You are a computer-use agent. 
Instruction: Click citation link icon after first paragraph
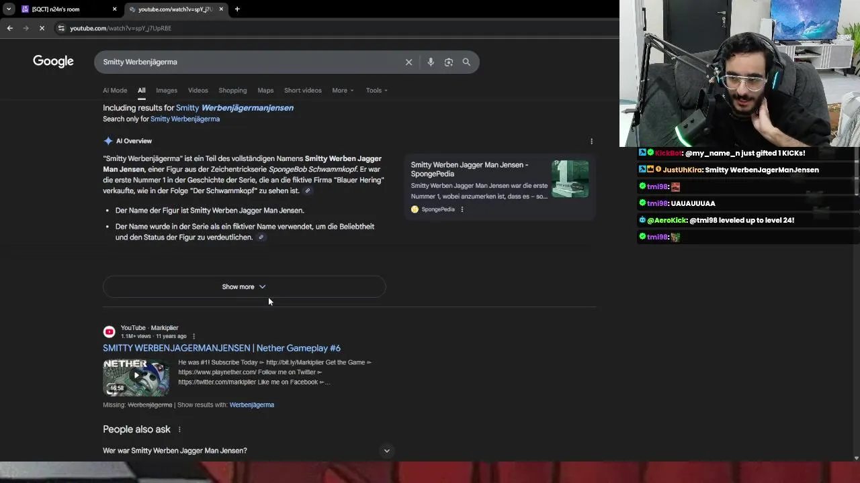click(308, 191)
